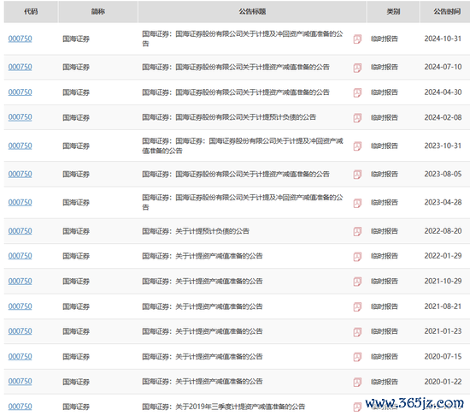Click the 公告标题 column header
The height and width of the screenshot is (416, 470).
click(252, 12)
